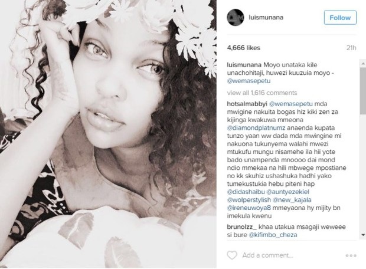366x269 pixels.
Task: Follow the luismunana account
Action: (340, 18)
